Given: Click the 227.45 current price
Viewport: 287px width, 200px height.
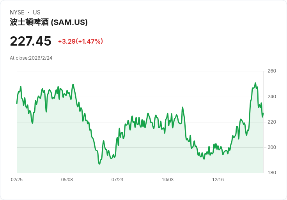Looking at the screenshot, I should coord(30,41).
